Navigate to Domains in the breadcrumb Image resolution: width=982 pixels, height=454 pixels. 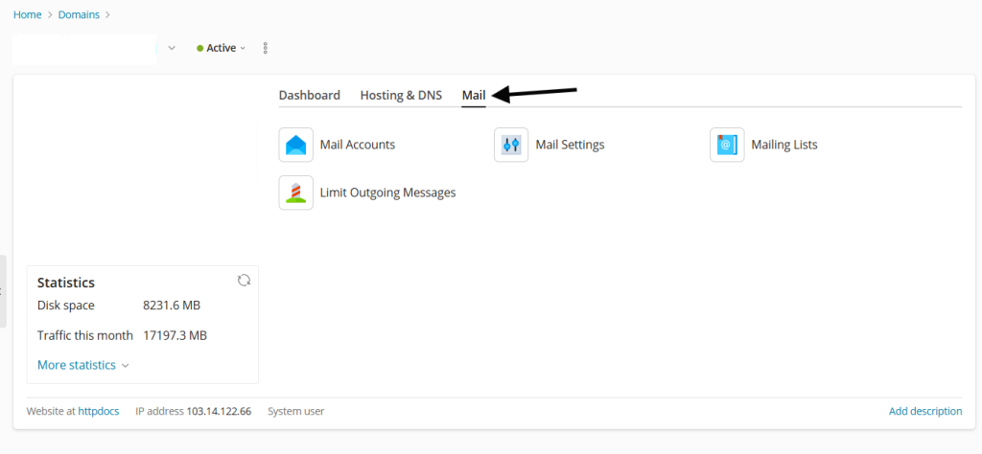pos(79,14)
